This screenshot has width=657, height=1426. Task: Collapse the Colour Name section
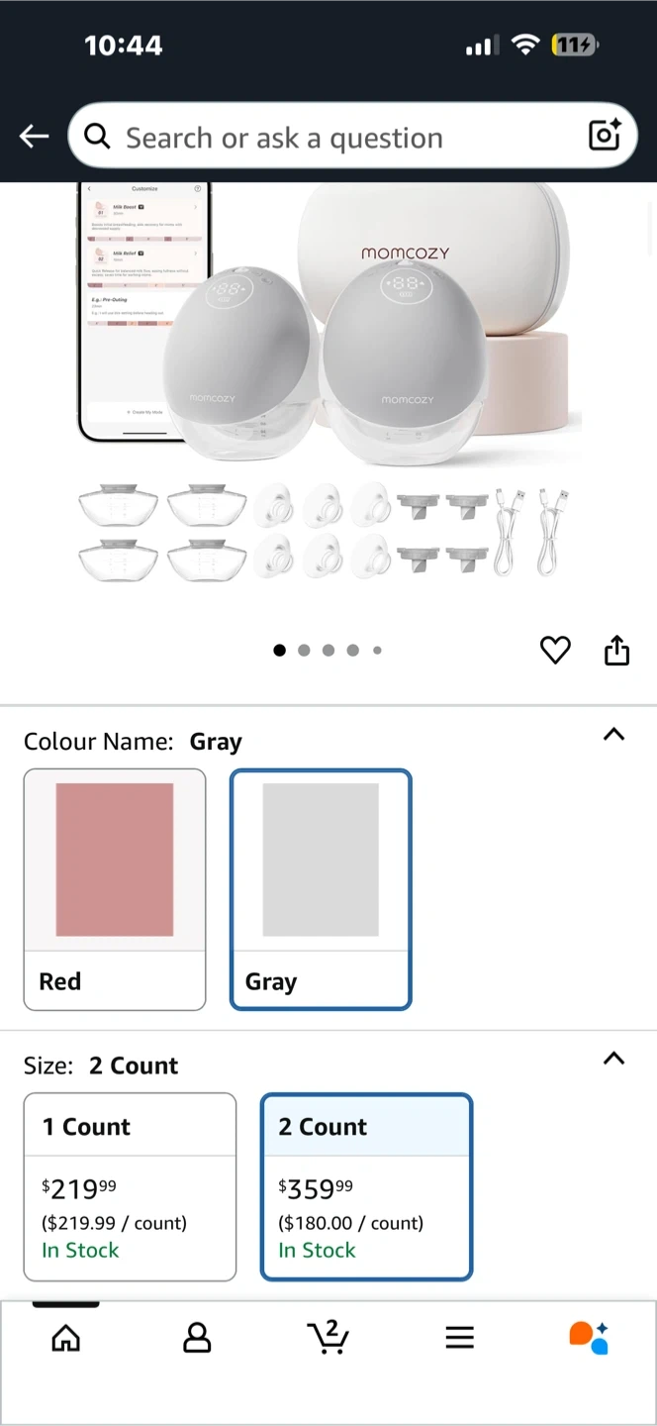pyautogui.click(x=613, y=735)
